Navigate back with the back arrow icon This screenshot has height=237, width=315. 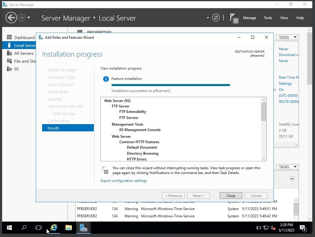pos(11,18)
